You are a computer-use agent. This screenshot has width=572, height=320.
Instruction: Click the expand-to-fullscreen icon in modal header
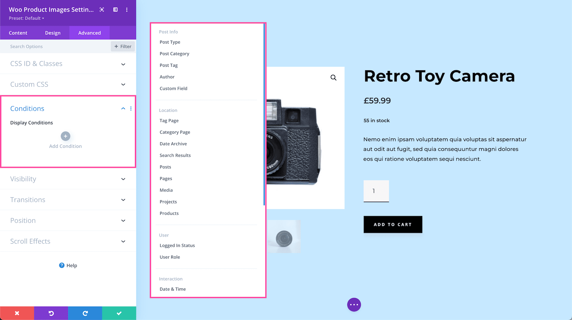101,10
